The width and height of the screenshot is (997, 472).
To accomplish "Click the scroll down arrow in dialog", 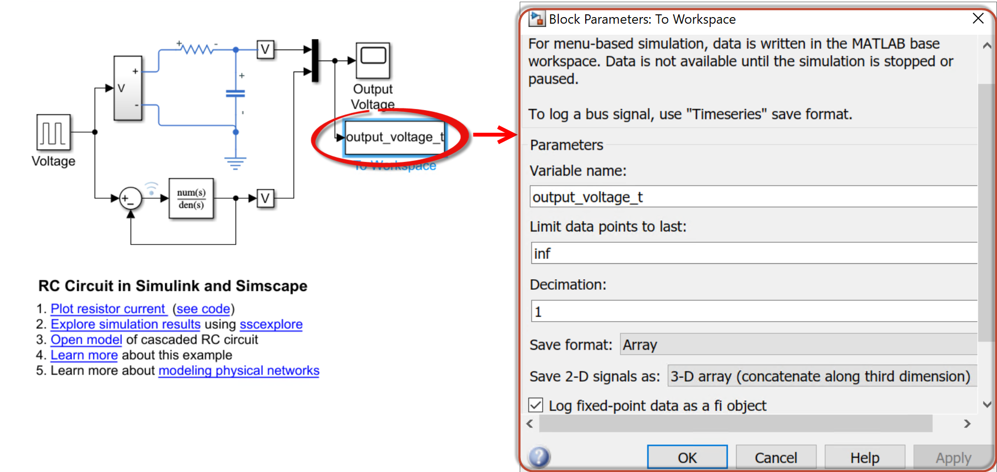I will (987, 405).
